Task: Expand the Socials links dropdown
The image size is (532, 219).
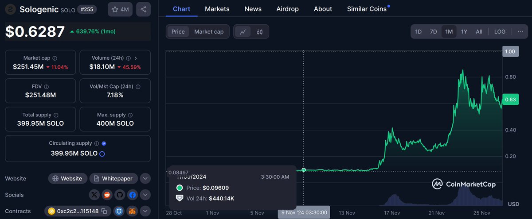Action: (x=145, y=195)
